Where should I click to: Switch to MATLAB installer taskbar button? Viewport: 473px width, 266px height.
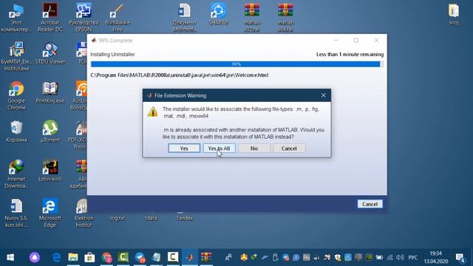point(190,257)
